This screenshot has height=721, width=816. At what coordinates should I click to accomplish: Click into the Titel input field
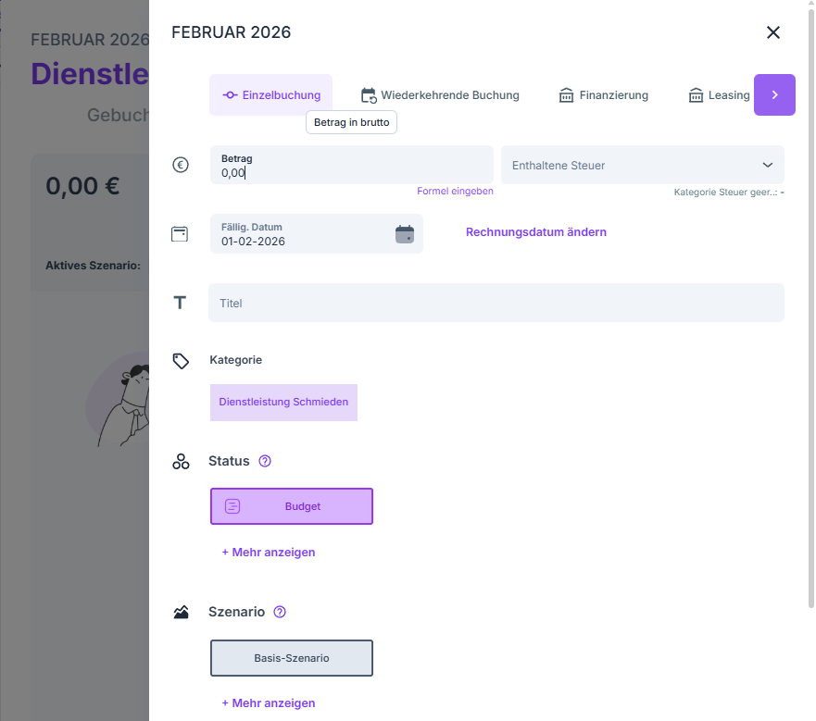[496, 303]
